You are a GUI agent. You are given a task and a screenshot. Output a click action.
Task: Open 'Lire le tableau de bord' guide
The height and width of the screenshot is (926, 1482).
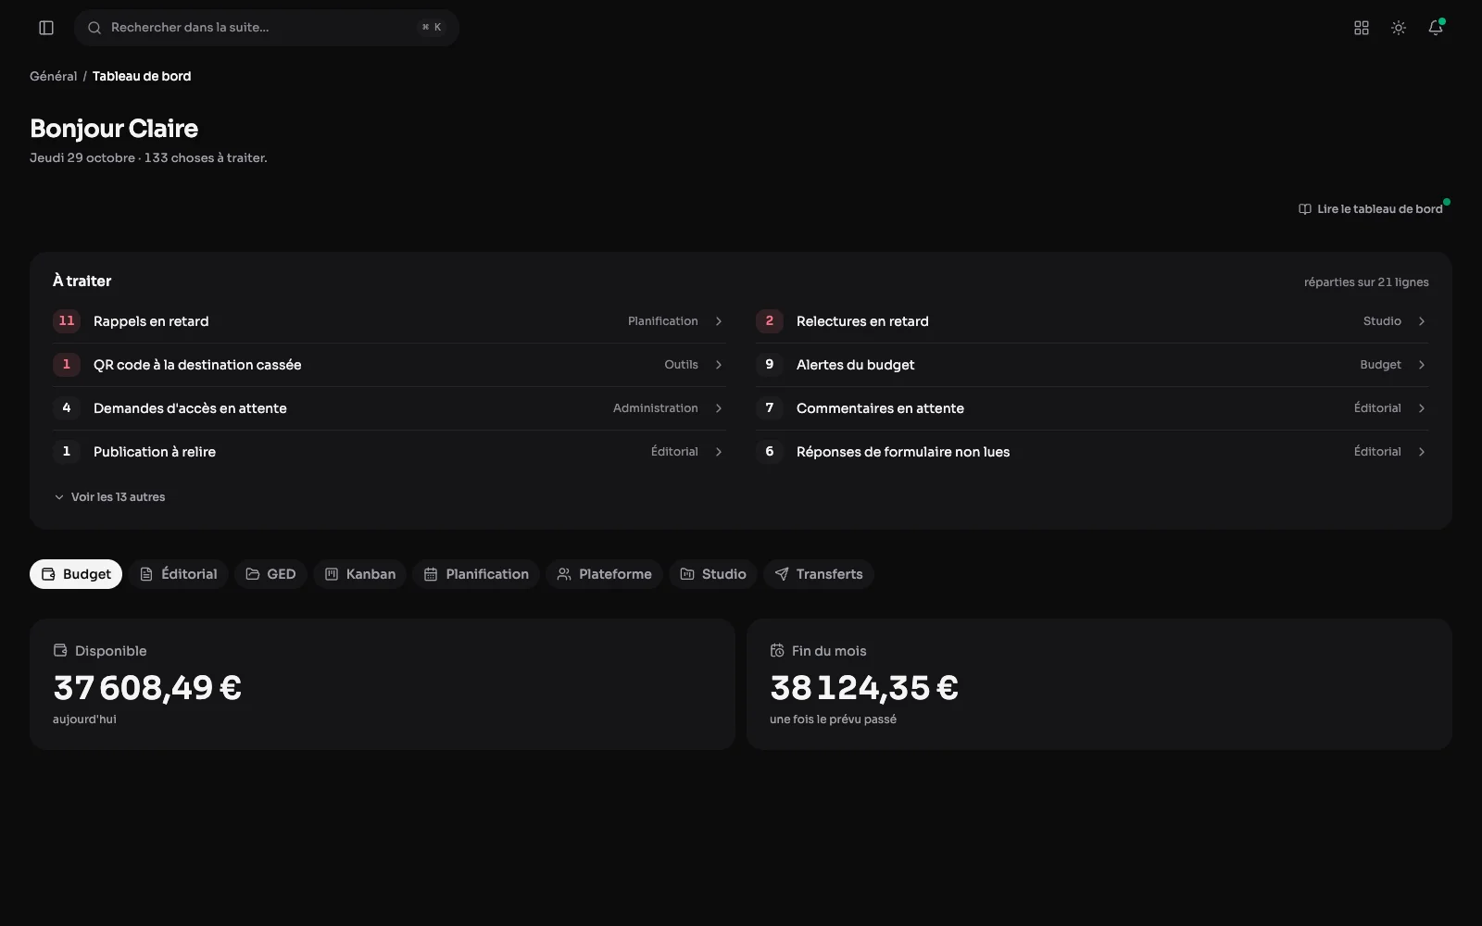pos(1371,209)
